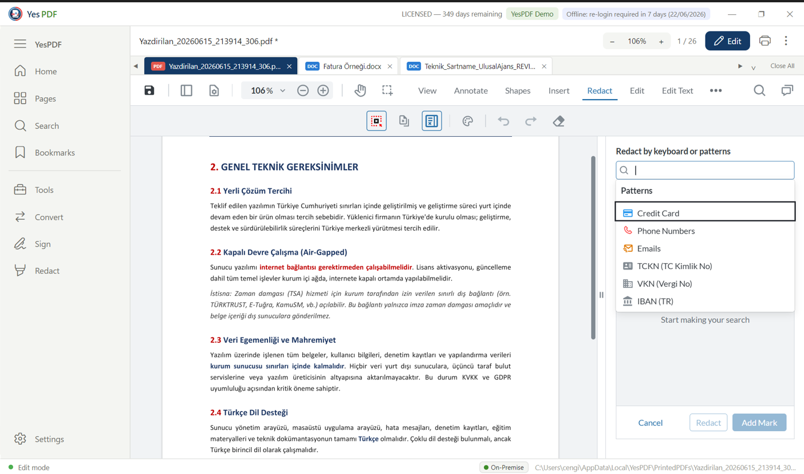804x474 pixels.
Task: Click the Cancel link in redact panel
Action: [x=651, y=422]
